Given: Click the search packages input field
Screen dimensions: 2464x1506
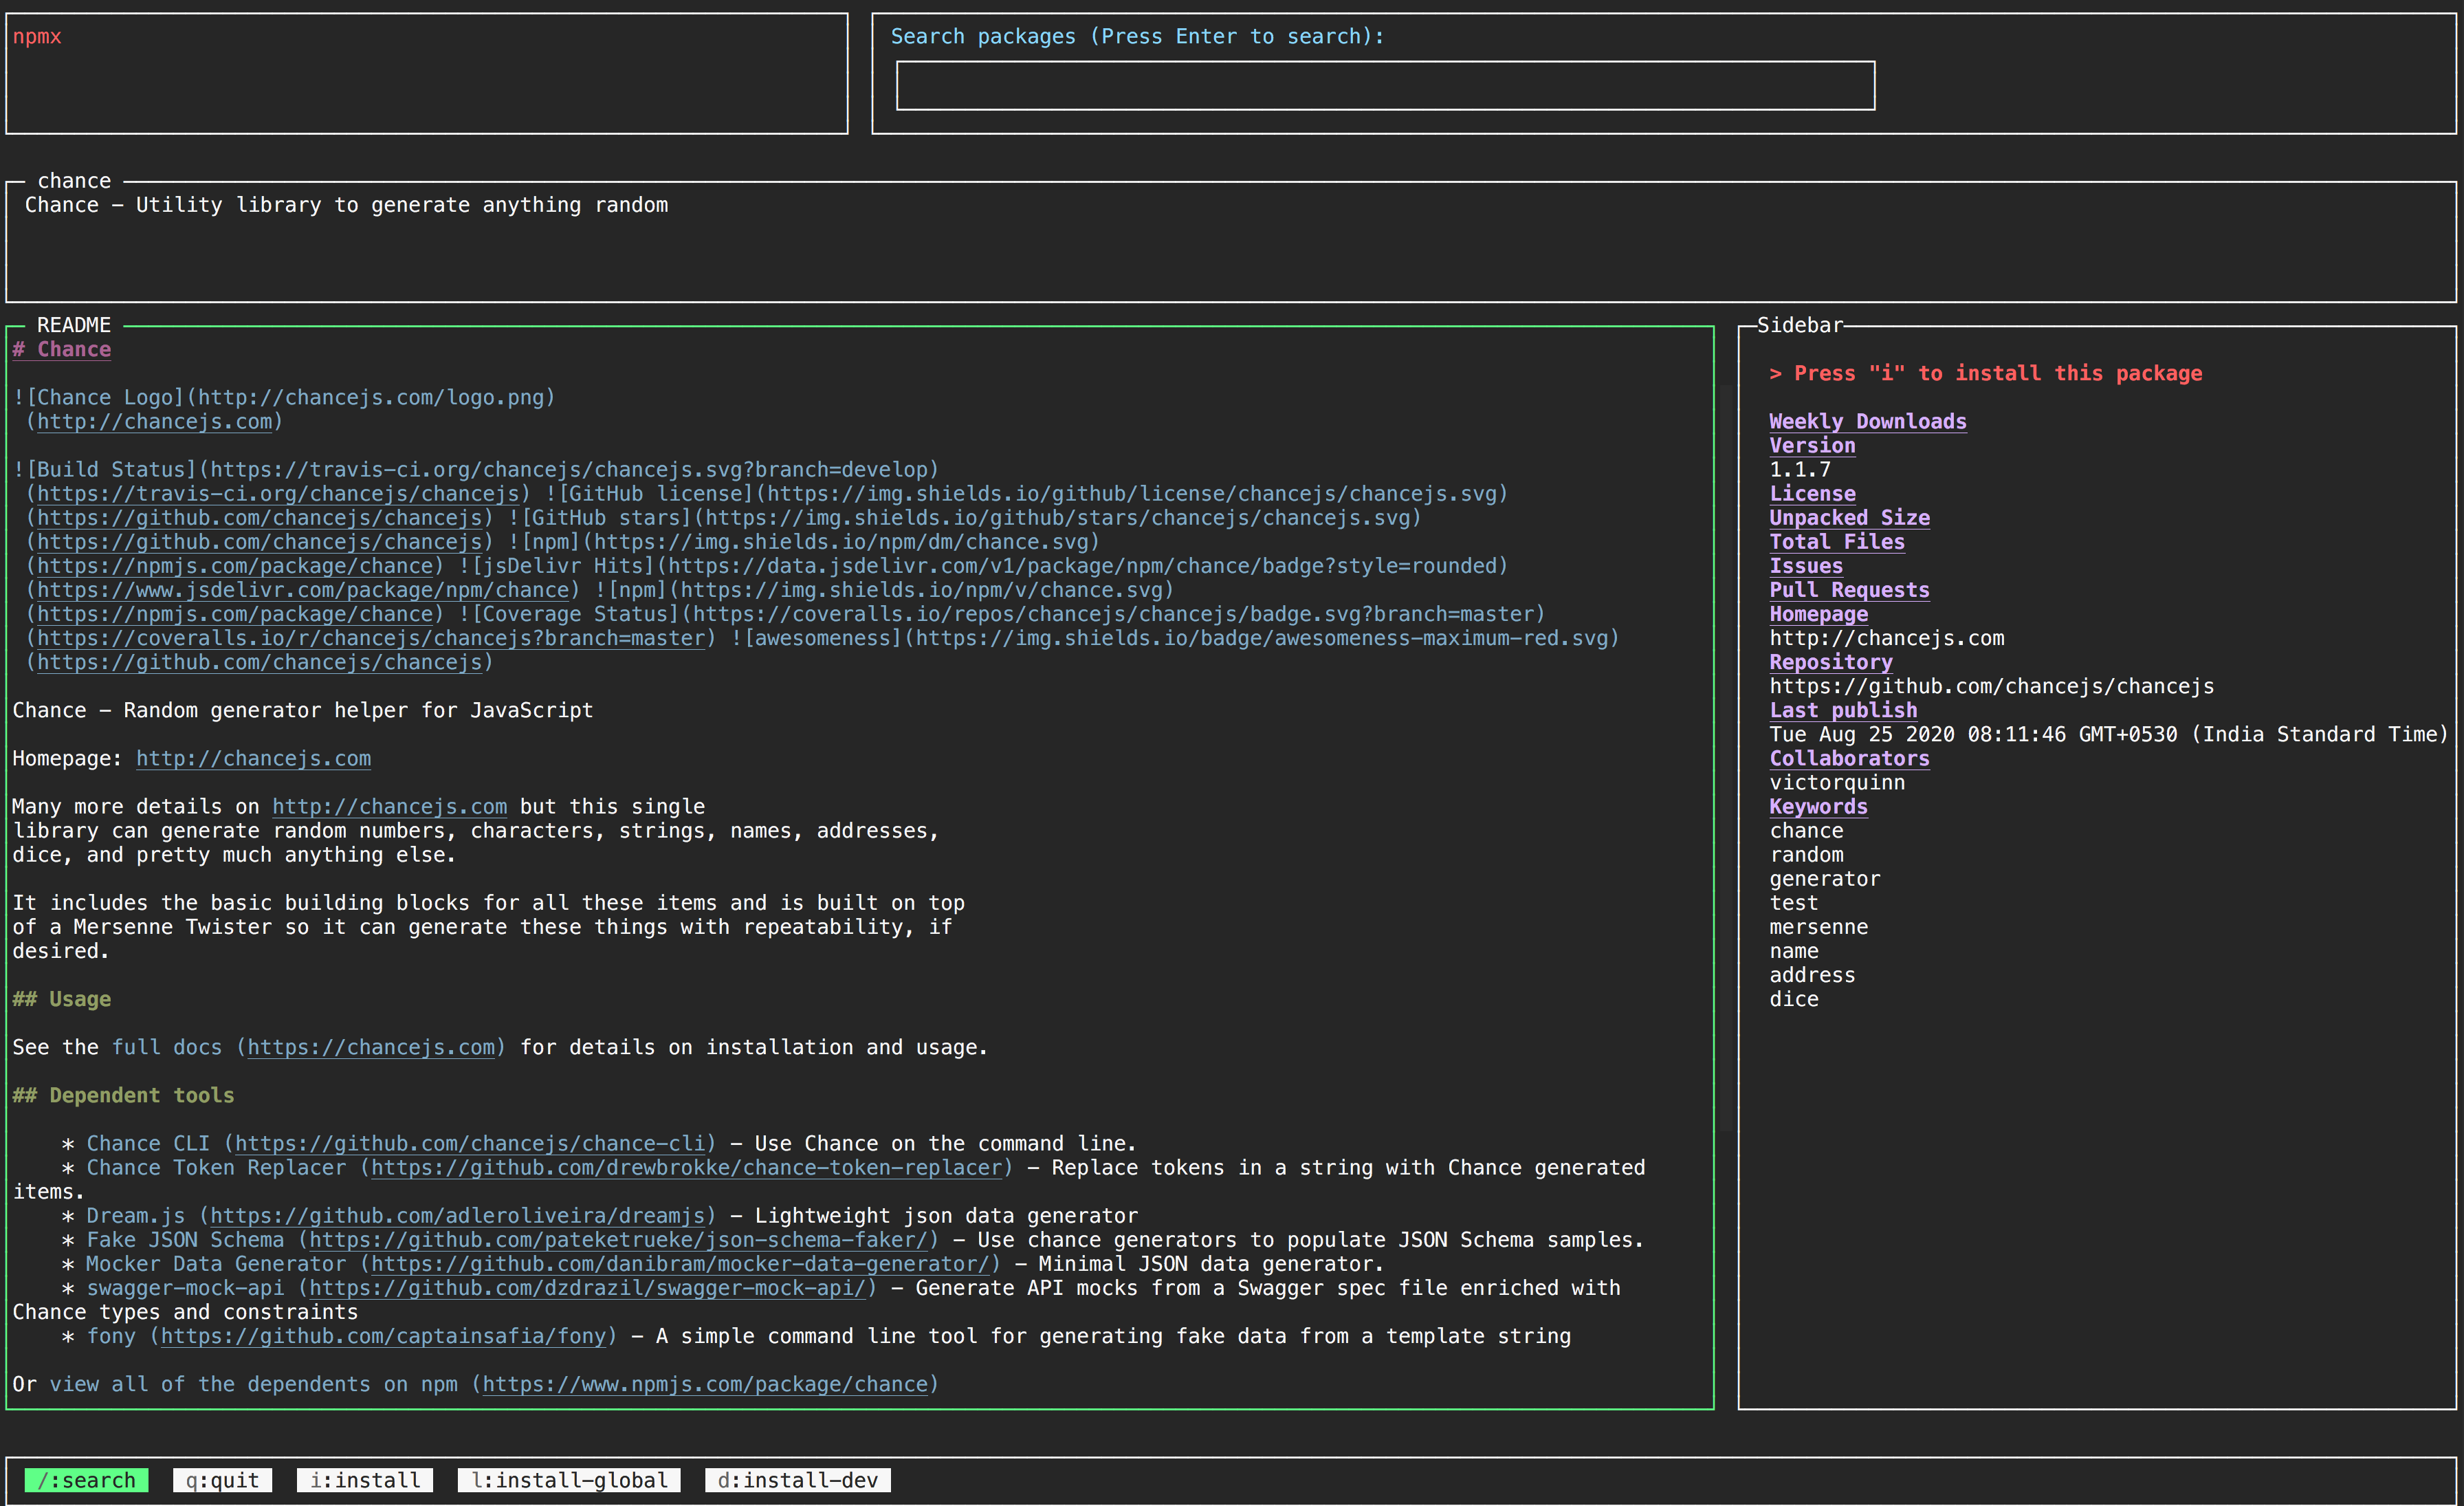Looking at the screenshot, I should [x=1384, y=86].
